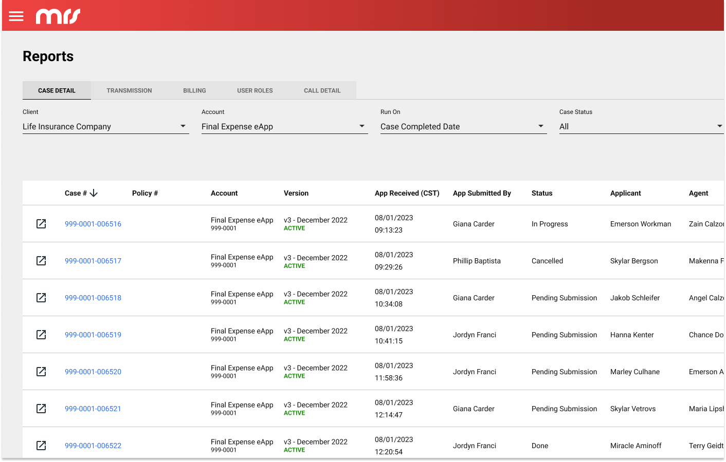
Task: Expand the Case Status dropdown showing All
Action: 641,126
